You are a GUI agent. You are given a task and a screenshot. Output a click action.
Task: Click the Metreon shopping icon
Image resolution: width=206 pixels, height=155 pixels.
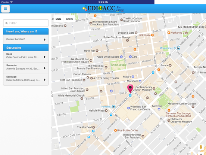tap(159, 109)
